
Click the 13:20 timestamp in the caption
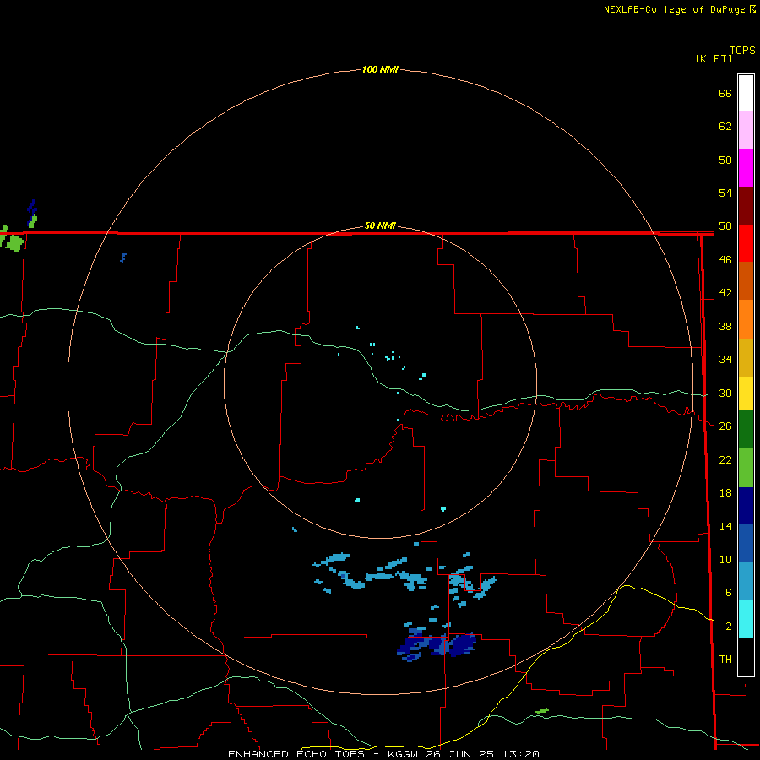[521, 754]
